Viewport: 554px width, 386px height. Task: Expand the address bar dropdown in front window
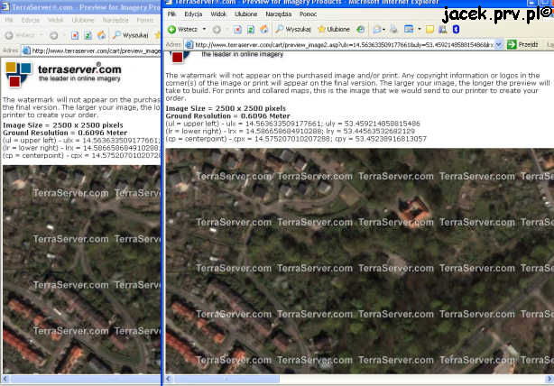pos(499,45)
